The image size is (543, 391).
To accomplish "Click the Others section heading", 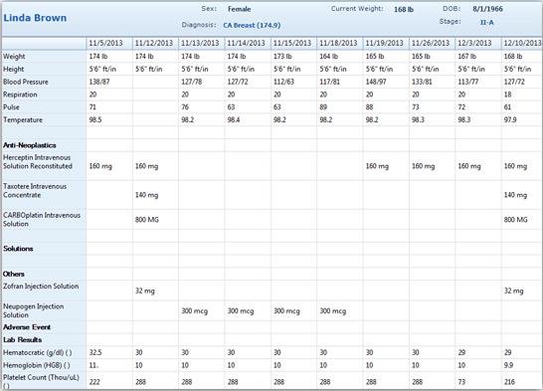I will (14, 274).
